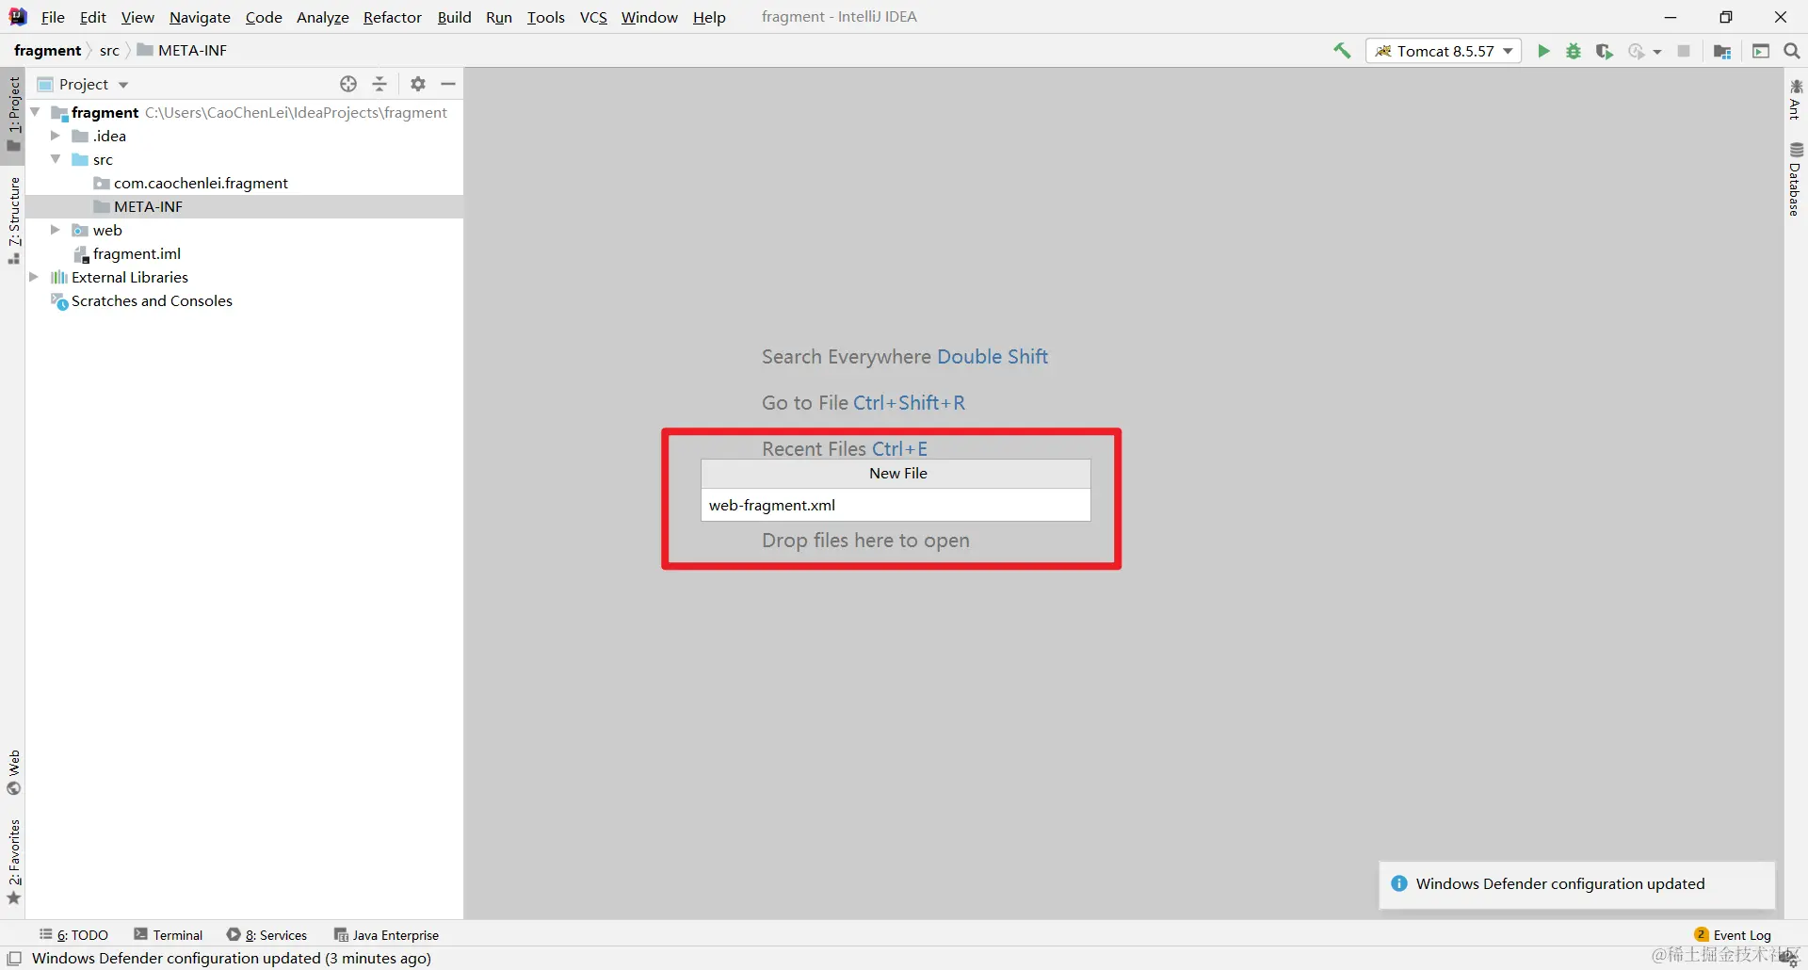
Task: Open the Build menu
Action: pos(454,17)
